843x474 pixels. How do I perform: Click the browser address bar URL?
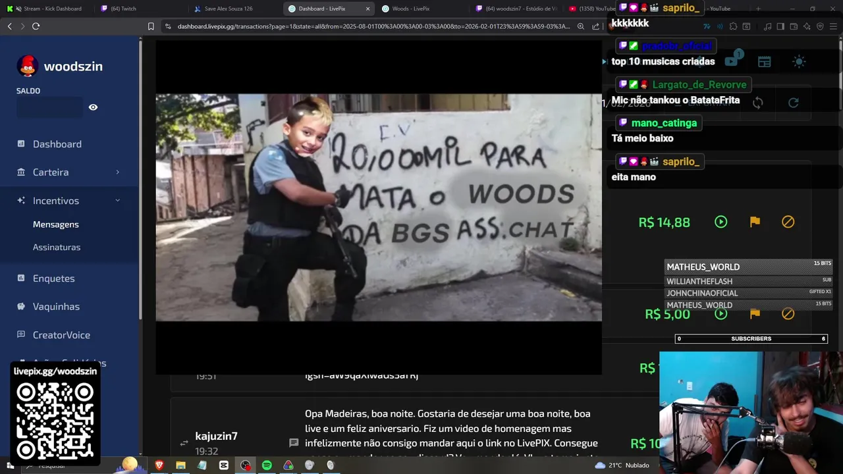click(x=373, y=26)
